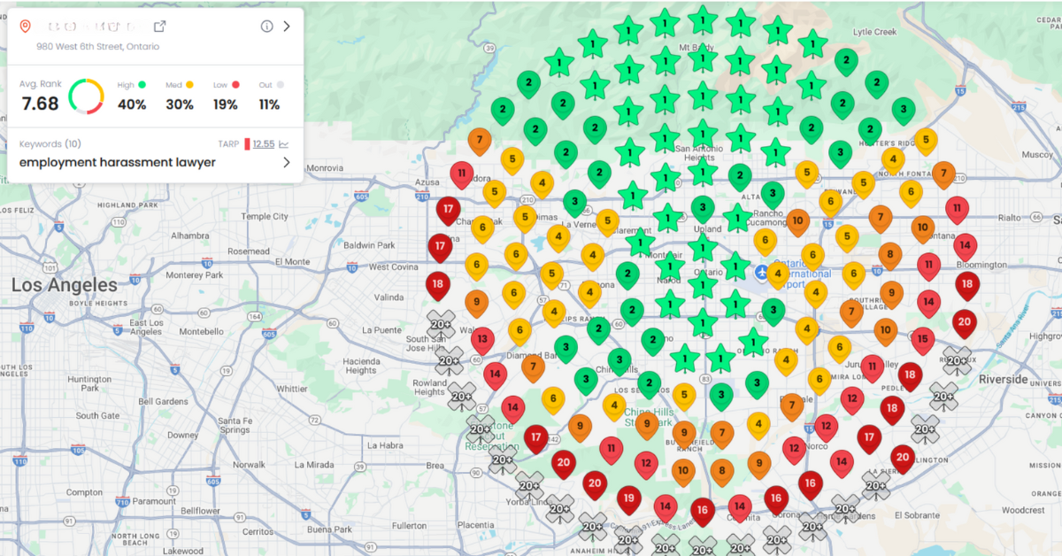Viewport: 1062px width, 556px height.
Task: Open the business profile via external link icon
Action: point(160,26)
